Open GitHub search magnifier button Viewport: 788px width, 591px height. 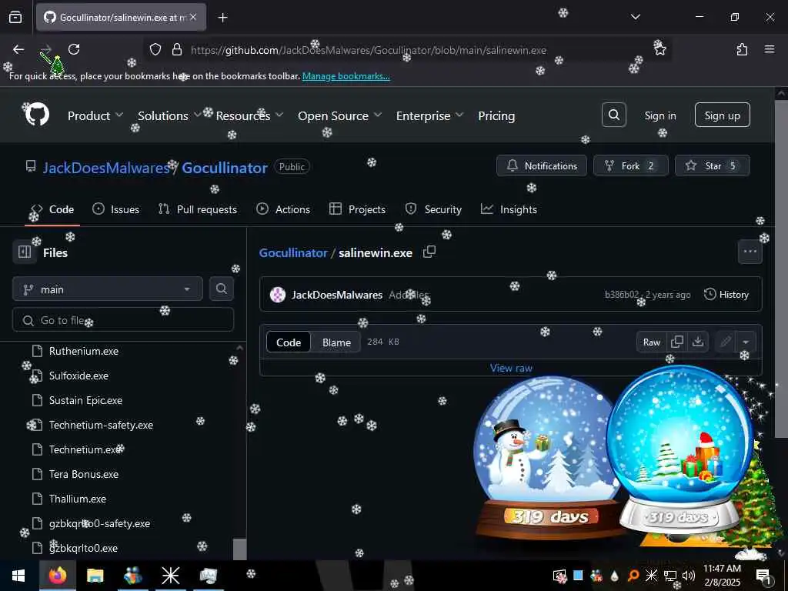(x=613, y=115)
